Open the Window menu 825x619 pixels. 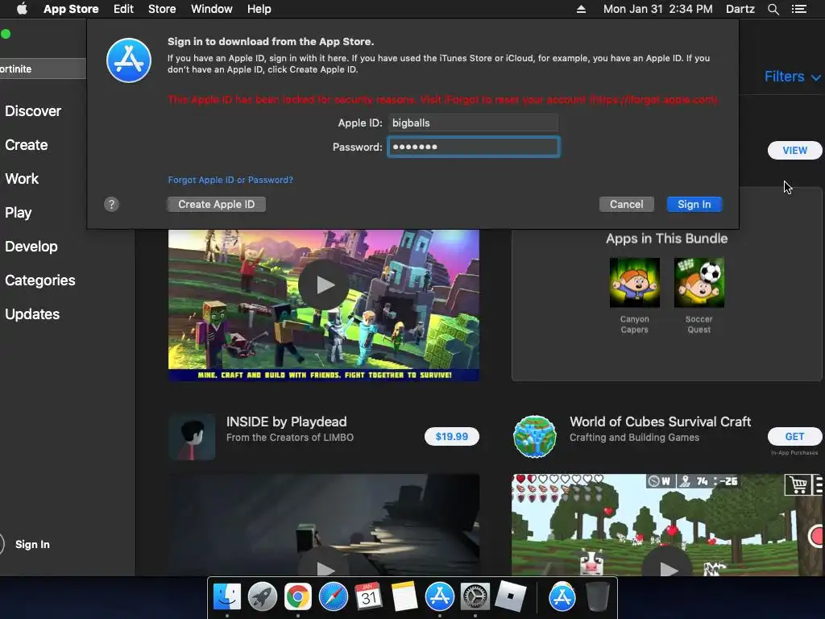click(x=212, y=9)
